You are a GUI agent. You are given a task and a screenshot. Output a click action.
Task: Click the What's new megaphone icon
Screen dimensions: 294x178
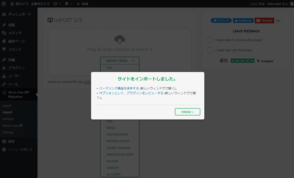[21, 125]
